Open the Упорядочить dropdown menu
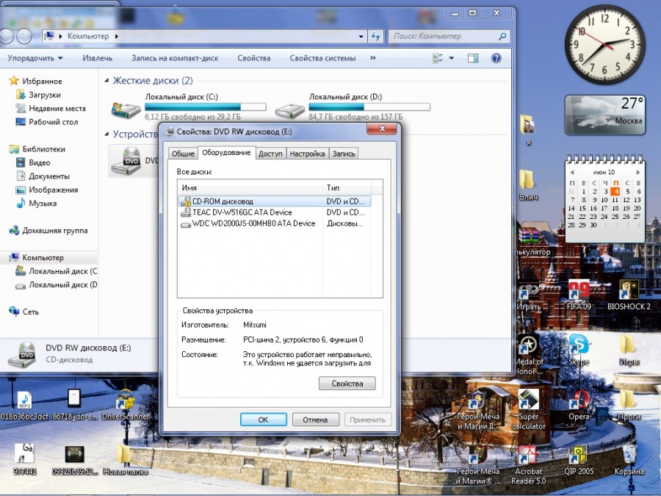 click(35, 58)
